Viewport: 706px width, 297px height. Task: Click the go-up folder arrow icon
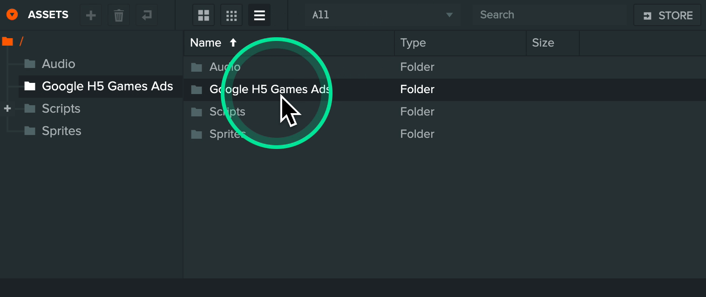147,15
